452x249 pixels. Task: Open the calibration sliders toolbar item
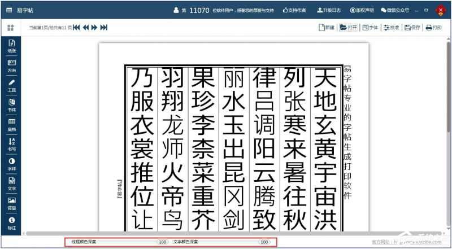coord(391,27)
